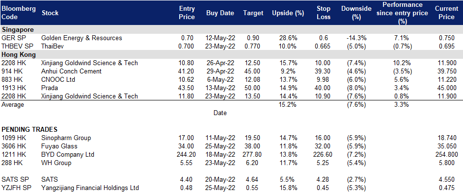463x192 pixels.
Task: Click the Buy Date column header
Action: coord(220,13)
